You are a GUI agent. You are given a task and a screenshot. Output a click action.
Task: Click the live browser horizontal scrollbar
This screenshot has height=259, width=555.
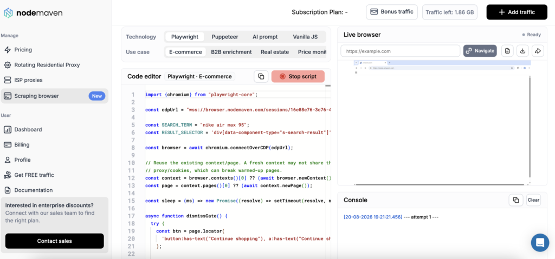click(440, 184)
